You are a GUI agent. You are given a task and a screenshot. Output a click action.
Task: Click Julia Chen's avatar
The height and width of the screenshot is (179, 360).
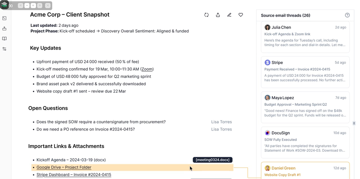(267, 27)
